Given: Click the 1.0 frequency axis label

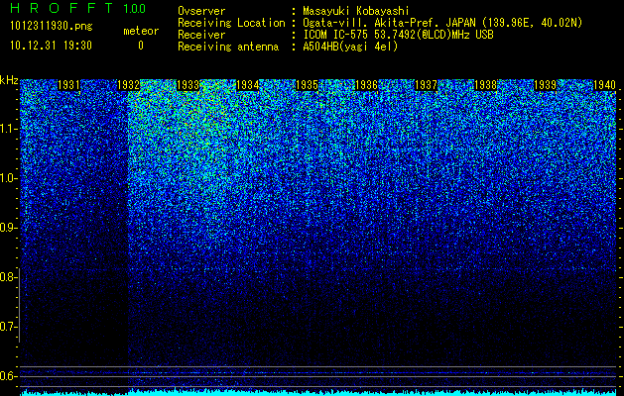Looking at the screenshot, I should click(8, 179).
